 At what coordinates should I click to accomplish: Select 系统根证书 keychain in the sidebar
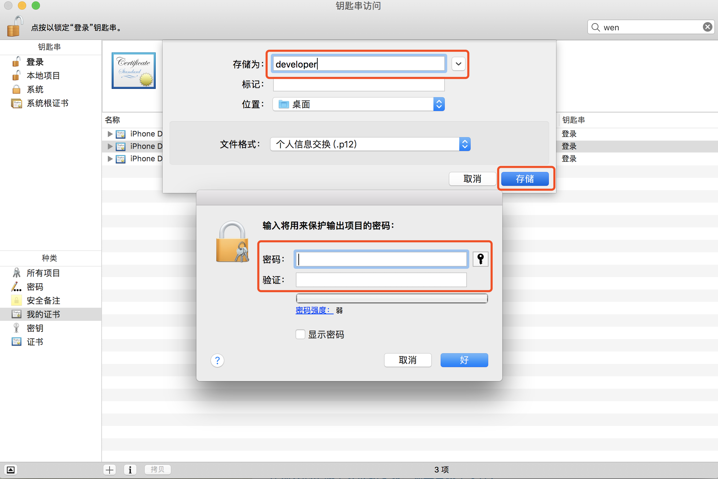click(x=48, y=103)
